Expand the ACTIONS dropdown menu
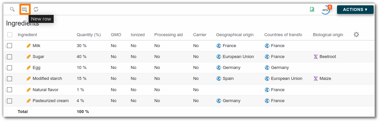Screen dimensions: 380x122 [x=355, y=10]
